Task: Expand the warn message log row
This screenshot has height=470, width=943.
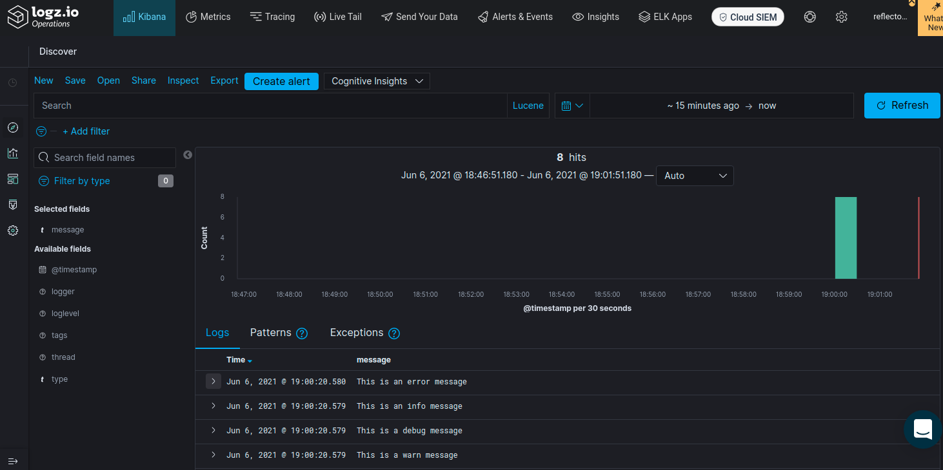Action: click(213, 455)
